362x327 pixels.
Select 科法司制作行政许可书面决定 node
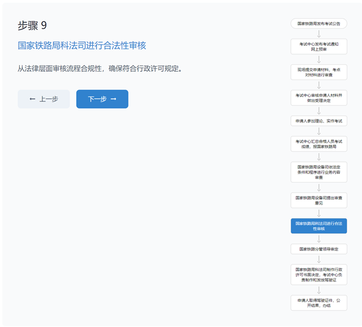[319, 273]
